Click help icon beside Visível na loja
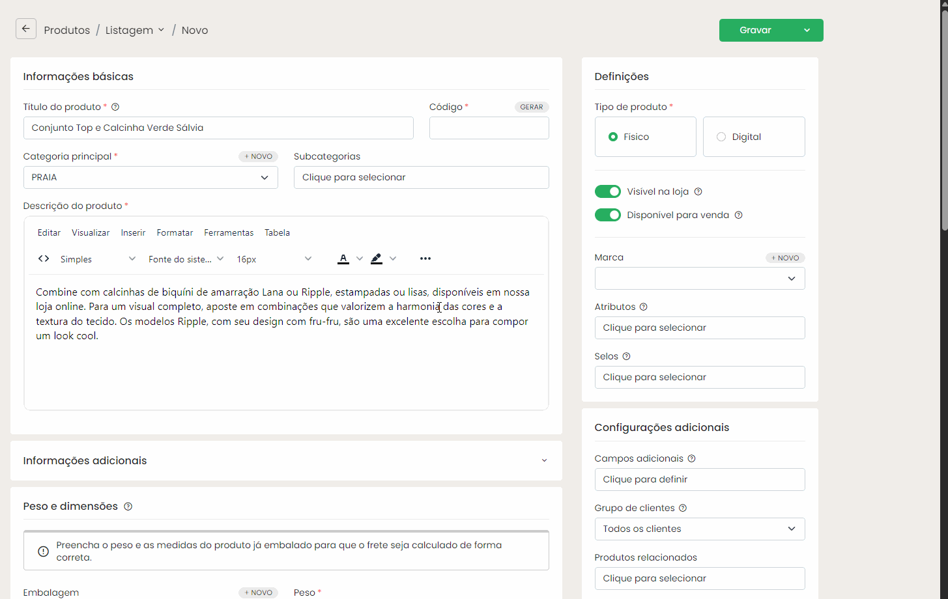Image resolution: width=948 pixels, height=599 pixels. click(698, 191)
